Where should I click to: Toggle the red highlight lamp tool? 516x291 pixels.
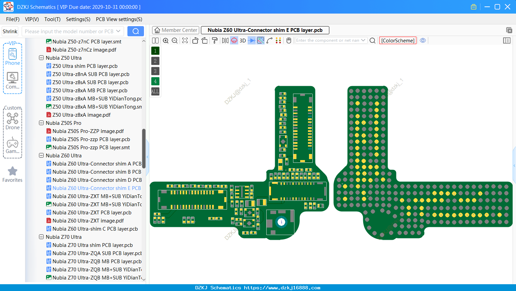234,40
